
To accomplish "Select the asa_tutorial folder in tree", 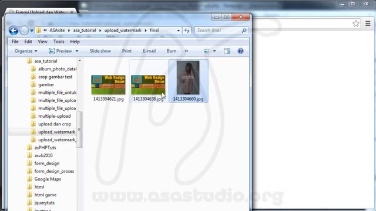I will click(46, 61).
